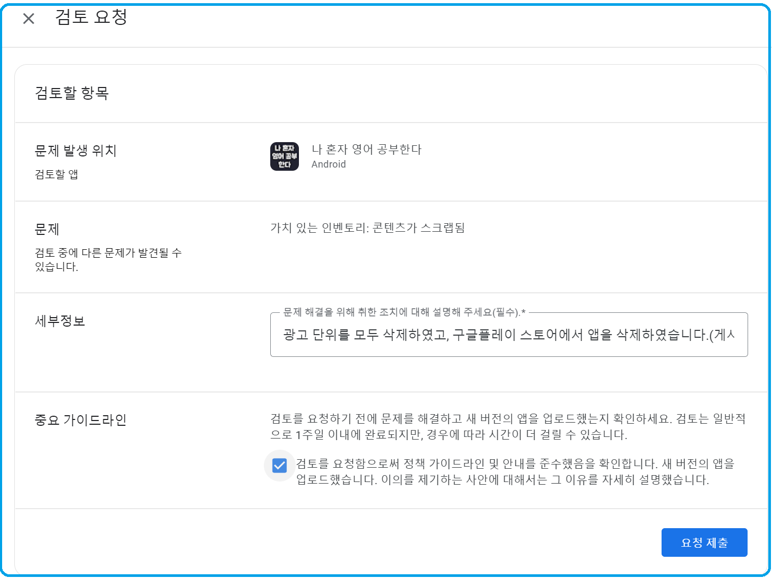The height and width of the screenshot is (578, 772).
Task: Click the 나 혼자 영어 공부한다 app icon
Action: click(284, 156)
